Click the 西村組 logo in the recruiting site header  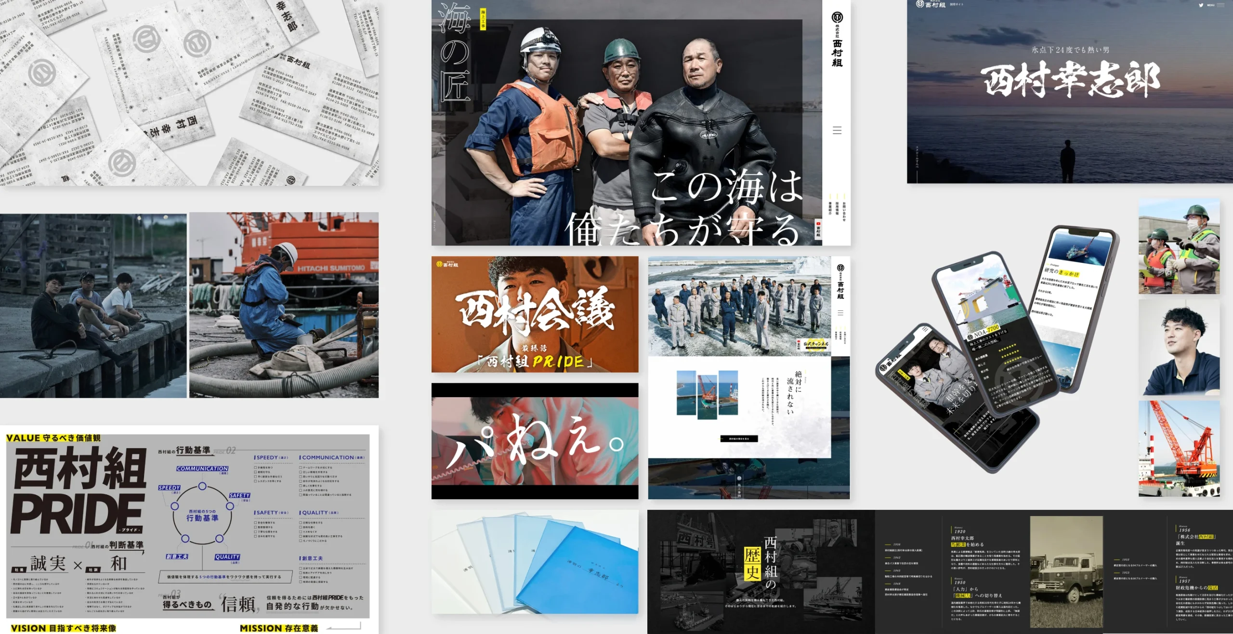931,5
